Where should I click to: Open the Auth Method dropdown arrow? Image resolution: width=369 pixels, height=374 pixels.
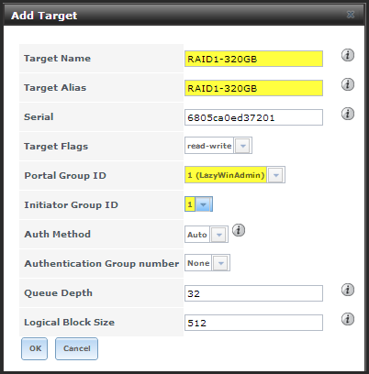click(219, 235)
